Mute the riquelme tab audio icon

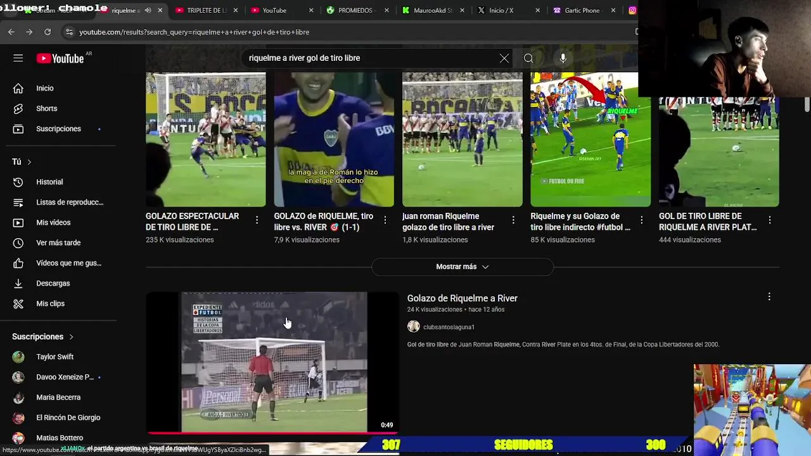click(x=148, y=10)
